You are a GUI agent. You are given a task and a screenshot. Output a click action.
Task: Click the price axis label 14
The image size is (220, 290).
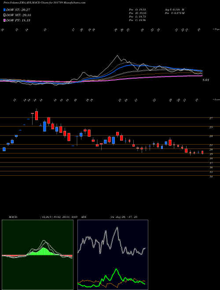coord(211,177)
